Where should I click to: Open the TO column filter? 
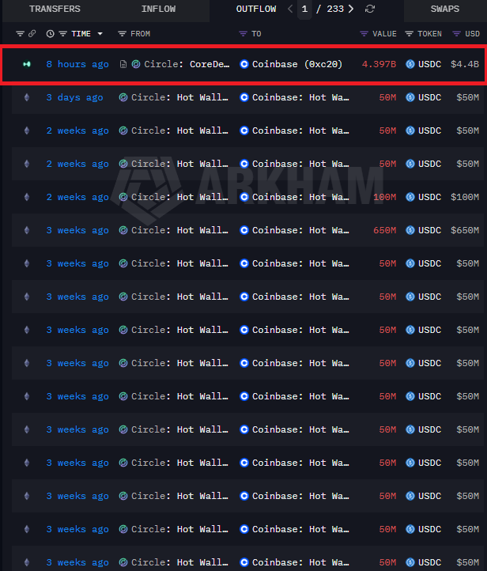pyautogui.click(x=243, y=34)
